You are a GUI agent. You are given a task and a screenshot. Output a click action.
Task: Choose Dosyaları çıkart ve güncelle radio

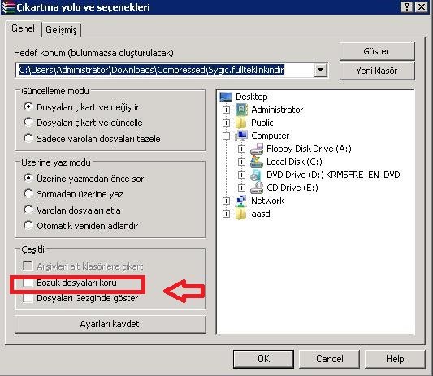pos(28,123)
